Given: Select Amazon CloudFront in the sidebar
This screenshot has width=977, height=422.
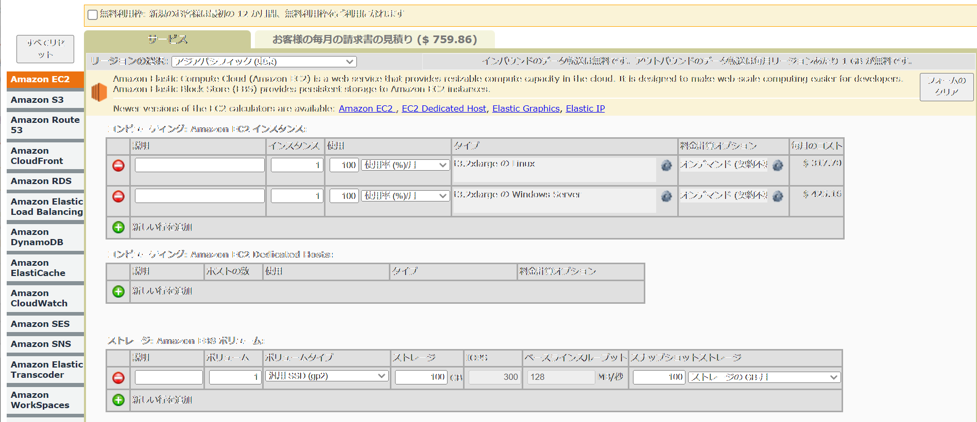Looking at the screenshot, I should click(45, 156).
